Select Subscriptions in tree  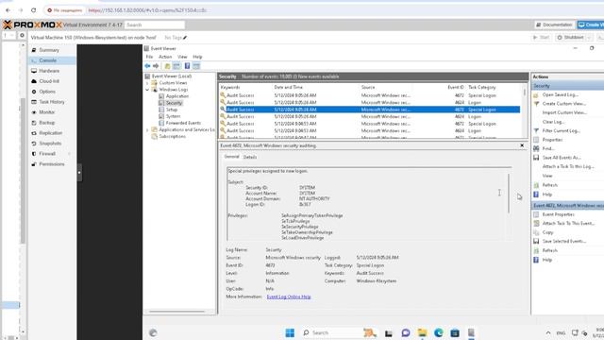[x=172, y=136]
